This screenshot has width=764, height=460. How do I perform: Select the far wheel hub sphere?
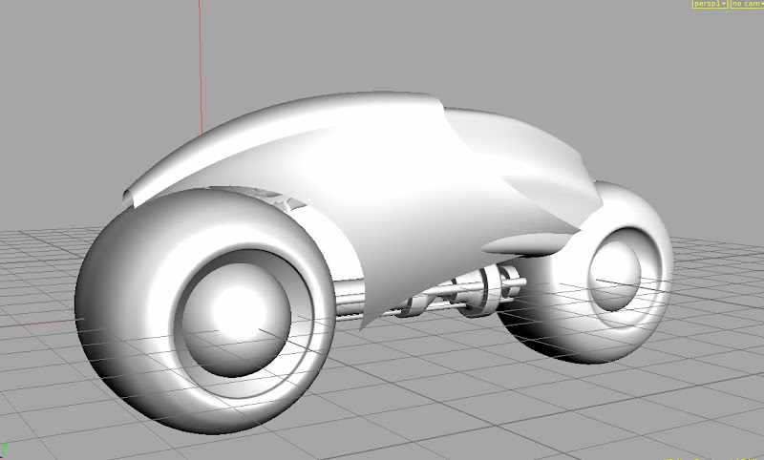pos(614,276)
